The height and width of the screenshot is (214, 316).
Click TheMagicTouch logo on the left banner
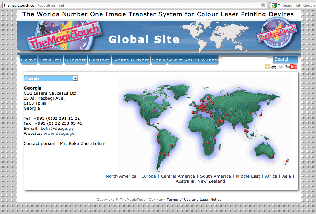(64, 36)
